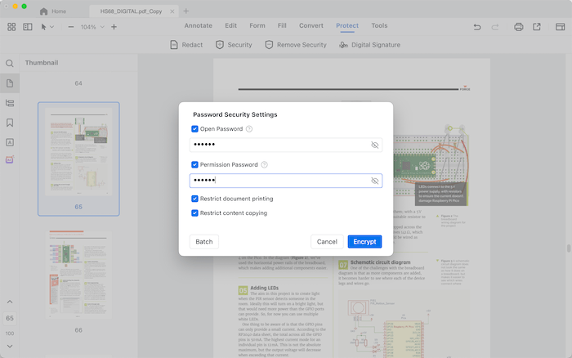Click the Encrypt button
572x358 pixels.
(x=364, y=242)
